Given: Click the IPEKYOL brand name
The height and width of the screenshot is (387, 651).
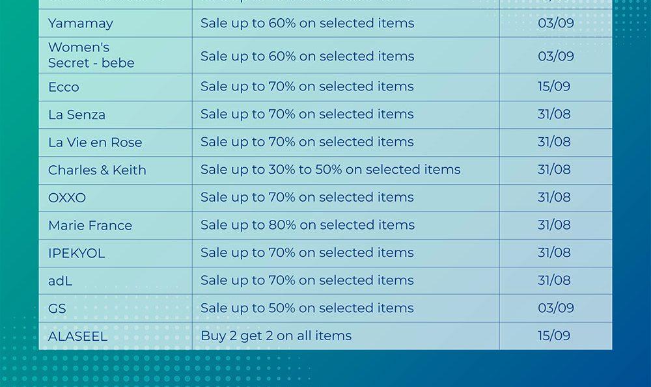Looking at the screenshot, I should pyautogui.click(x=76, y=254).
